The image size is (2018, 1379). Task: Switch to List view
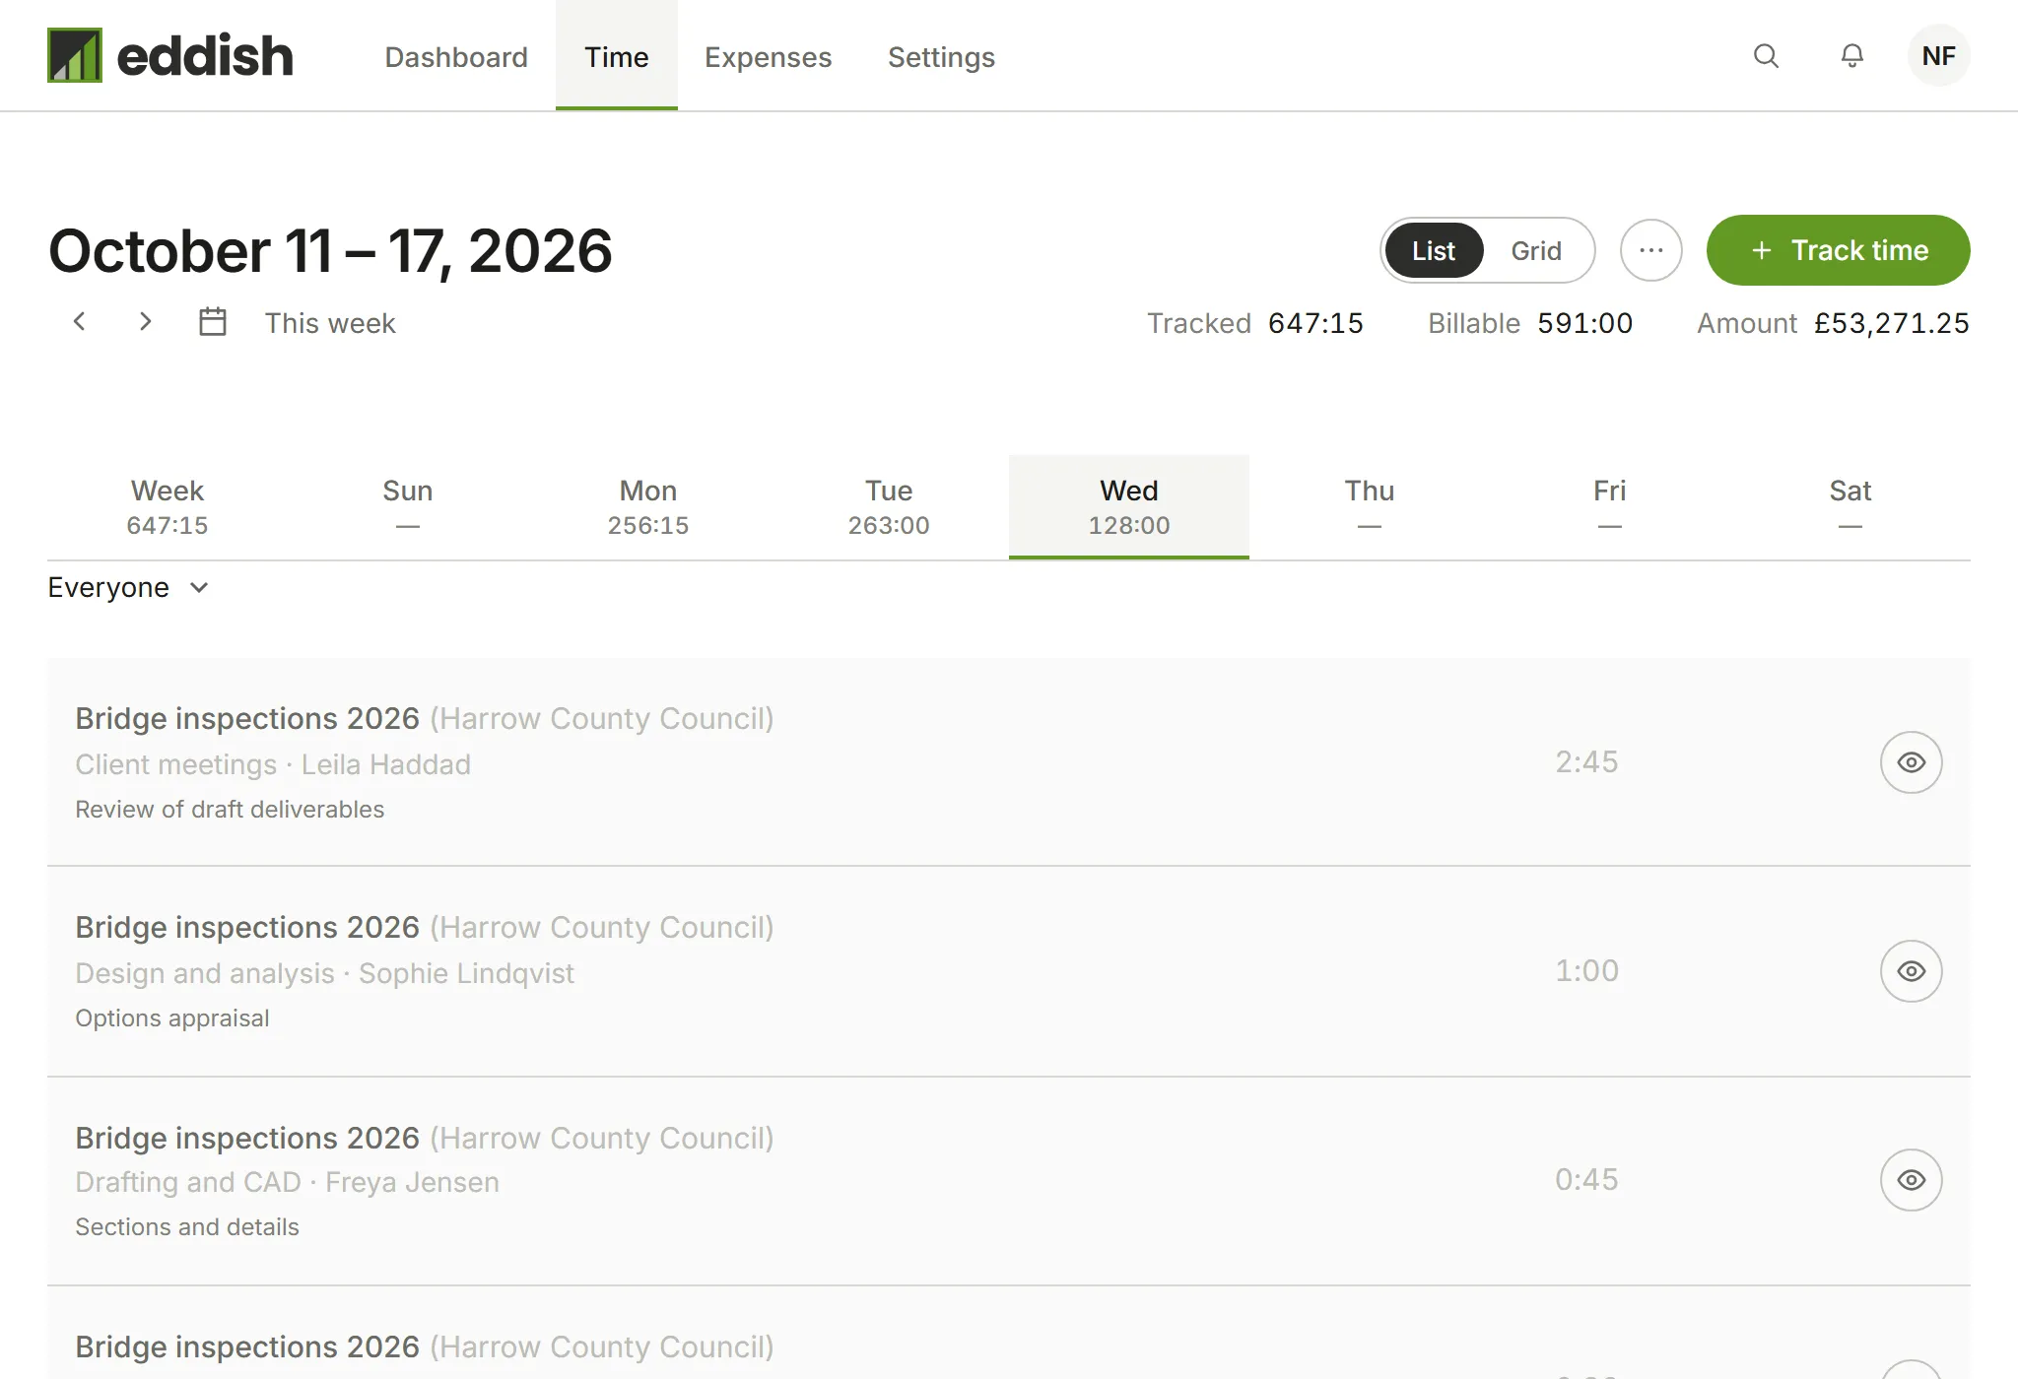pos(1434,250)
